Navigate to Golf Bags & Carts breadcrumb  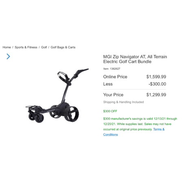click(x=63, y=47)
